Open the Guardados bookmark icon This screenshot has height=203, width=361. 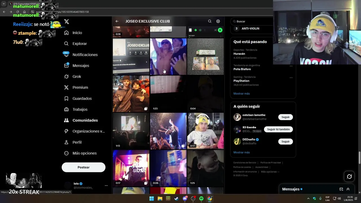coord(66,98)
